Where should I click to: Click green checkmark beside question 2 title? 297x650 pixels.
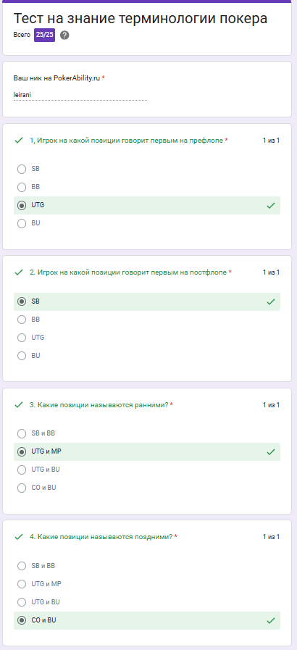click(x=19, y=272)
